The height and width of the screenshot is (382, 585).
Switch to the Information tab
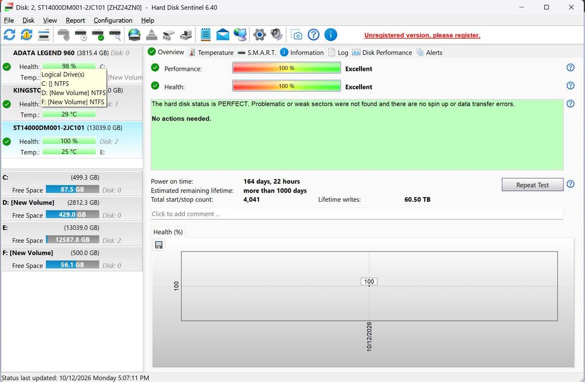point(302,53)
